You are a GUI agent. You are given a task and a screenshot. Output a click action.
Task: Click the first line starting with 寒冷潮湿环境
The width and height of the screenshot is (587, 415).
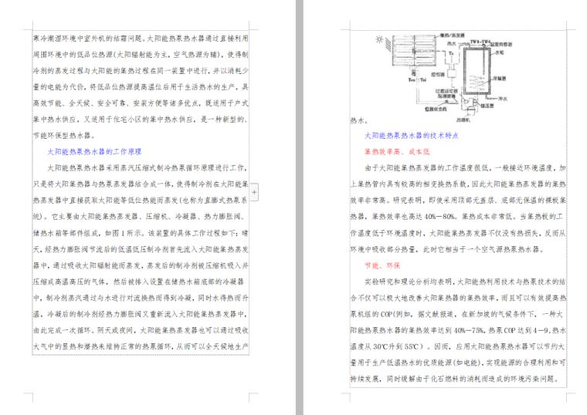point(139,38)
